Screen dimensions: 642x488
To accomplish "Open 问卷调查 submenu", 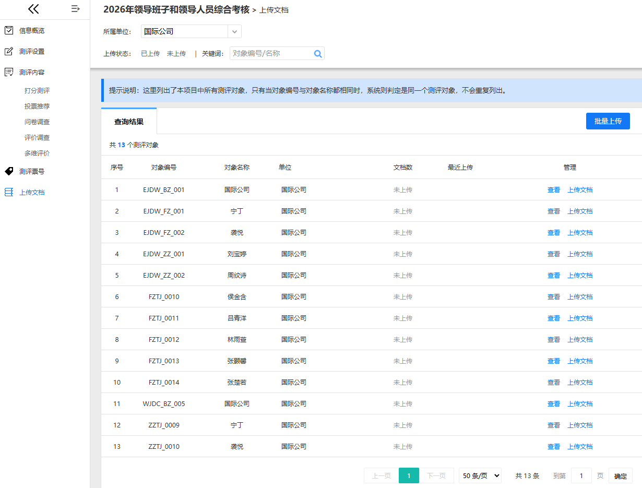I will pyautogui.click(x=37, y=122).
